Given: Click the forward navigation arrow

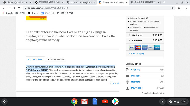Looking at the screenshot, I should pos(9,8).
